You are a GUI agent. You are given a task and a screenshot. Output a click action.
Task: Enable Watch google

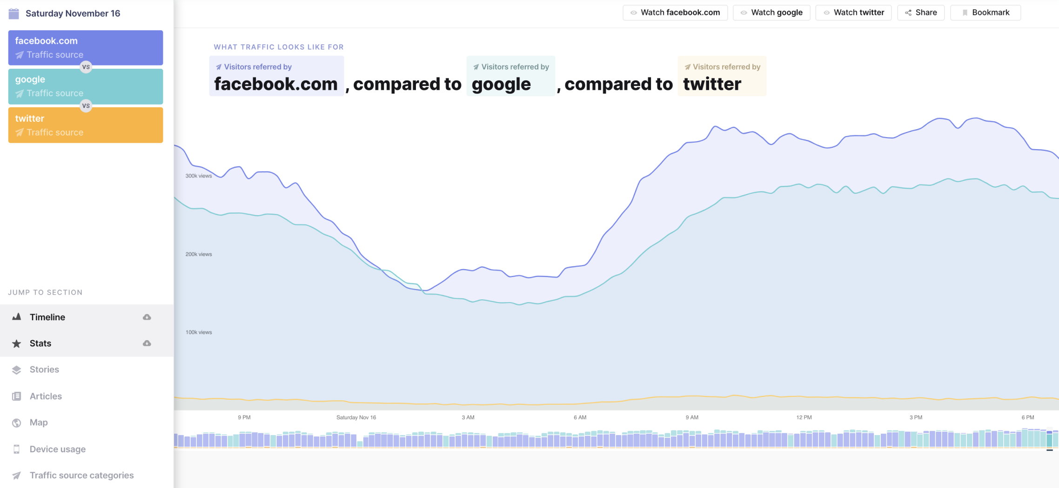click(x=771, y=13)
